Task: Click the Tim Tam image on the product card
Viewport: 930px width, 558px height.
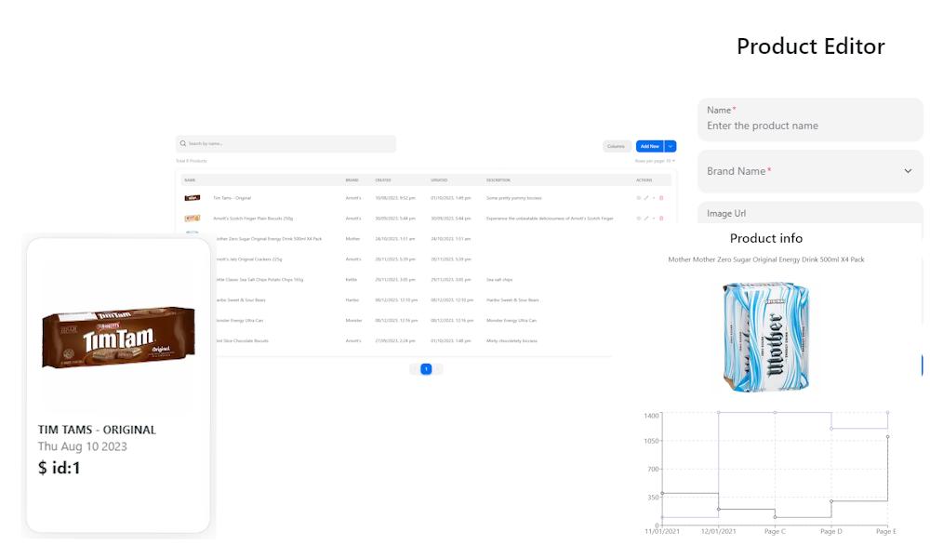Action: coord(118,337)
